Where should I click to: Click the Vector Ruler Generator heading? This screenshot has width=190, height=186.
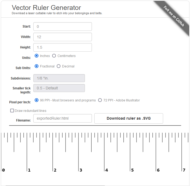[46, 7]
